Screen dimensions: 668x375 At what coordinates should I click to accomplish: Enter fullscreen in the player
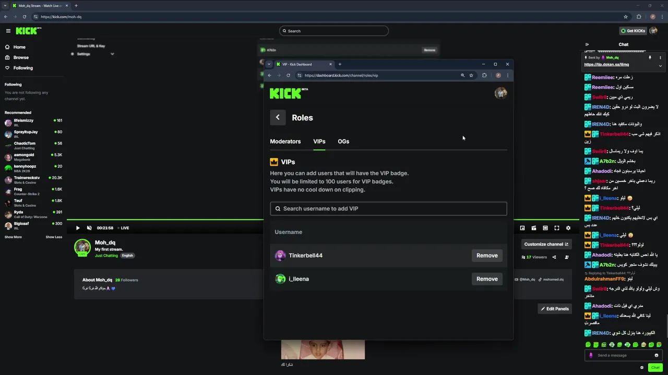tap(557, 228)
